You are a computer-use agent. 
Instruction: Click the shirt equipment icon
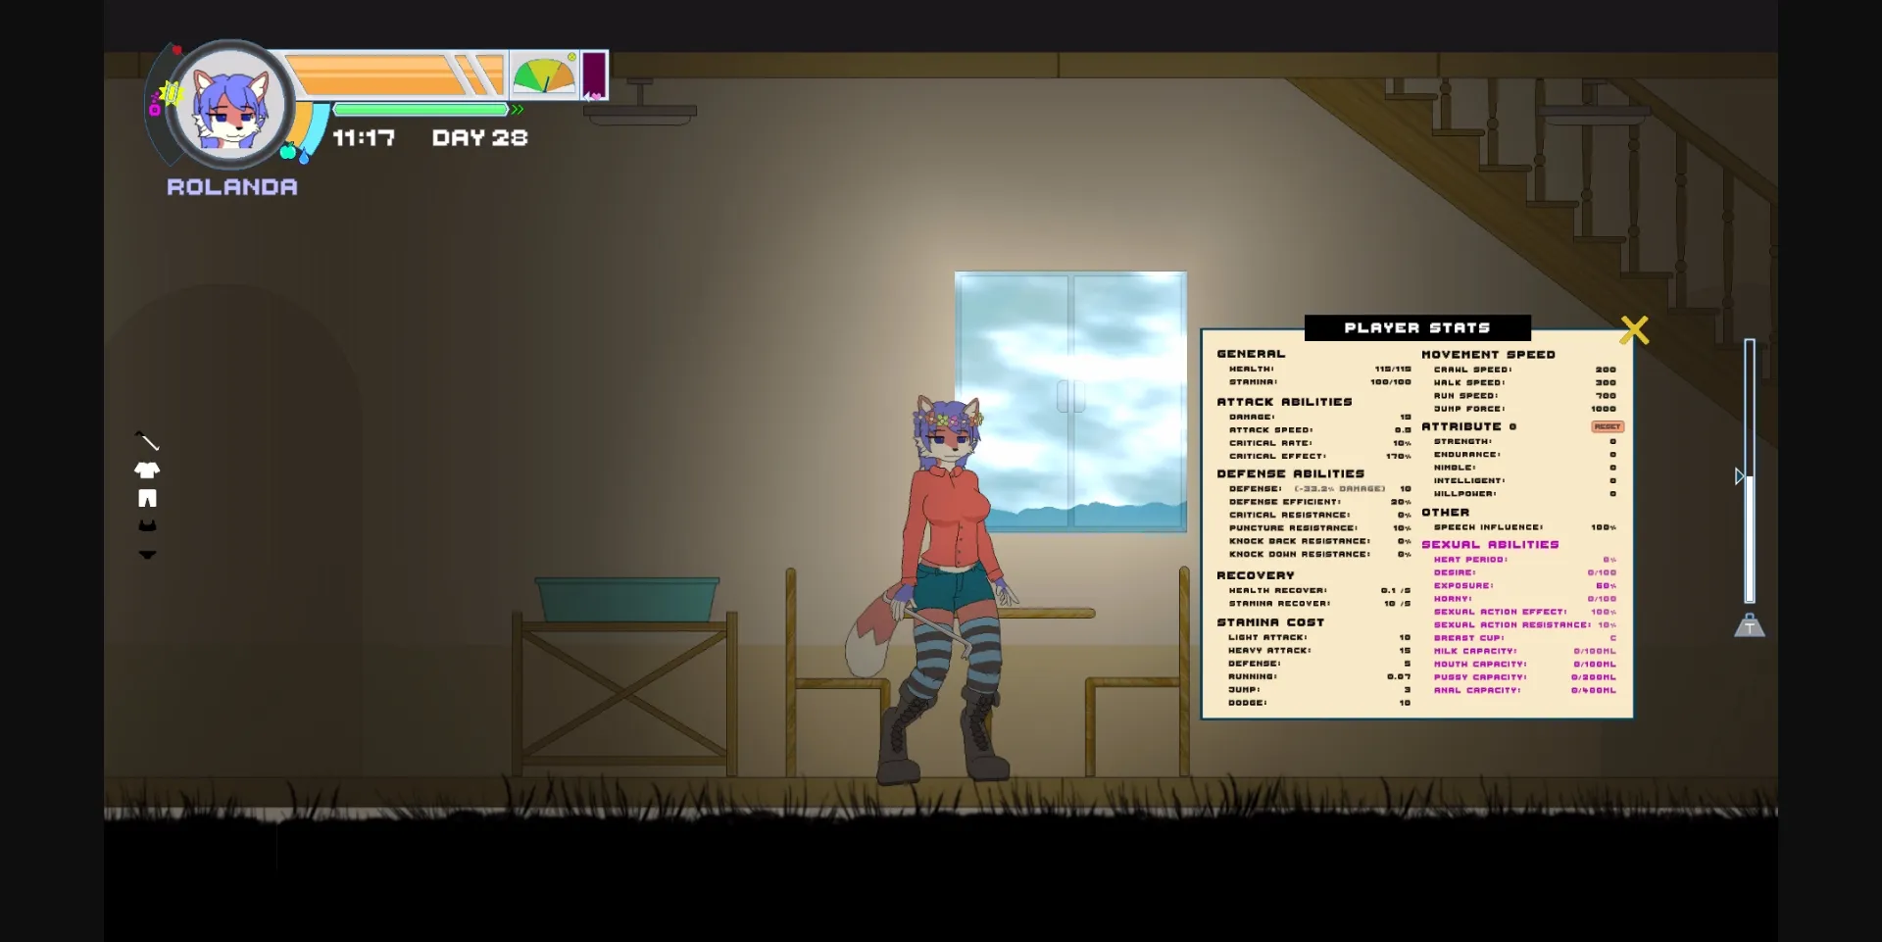147,471
